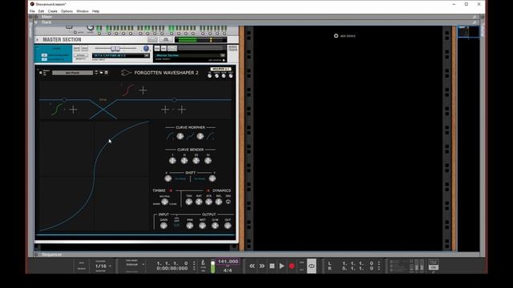Click the 4/4 time signature field

(x=228, y=270)
